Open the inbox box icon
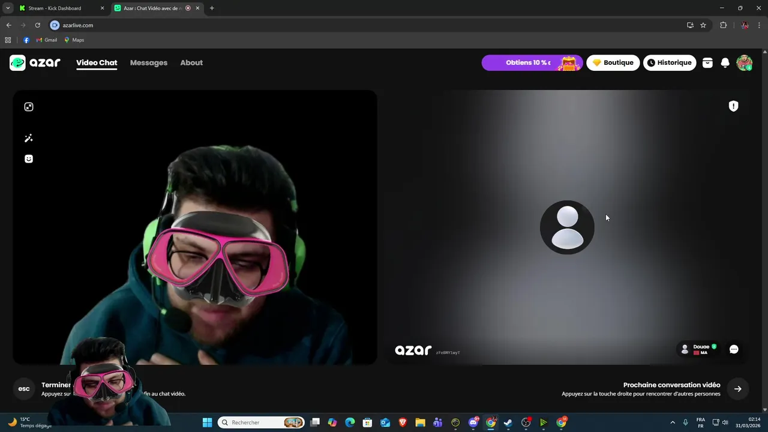This screenshot has height=432, width=768. click(x=707, y=62)
